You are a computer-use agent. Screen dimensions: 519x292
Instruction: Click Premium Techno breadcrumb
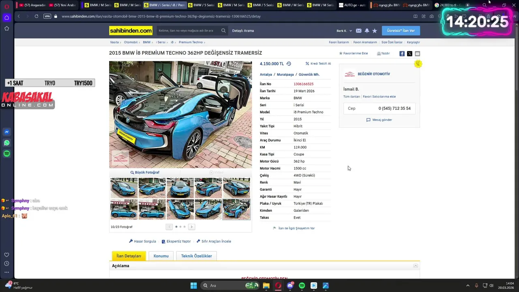coord(191,42)
